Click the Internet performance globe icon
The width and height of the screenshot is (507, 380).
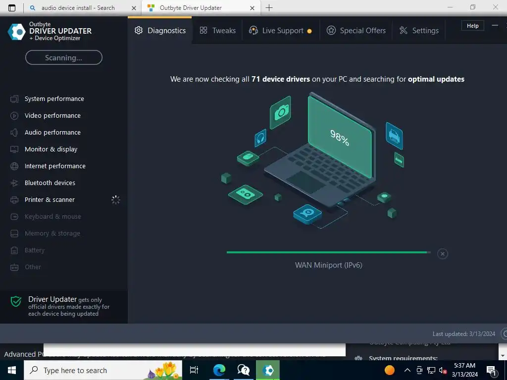click(14, 166)
